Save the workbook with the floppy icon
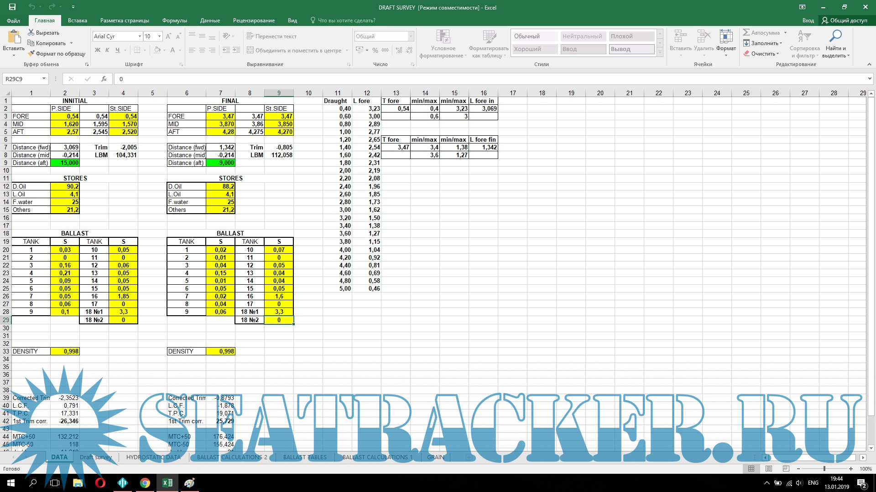This screenshot has height=492, width=876. point(12,7)
